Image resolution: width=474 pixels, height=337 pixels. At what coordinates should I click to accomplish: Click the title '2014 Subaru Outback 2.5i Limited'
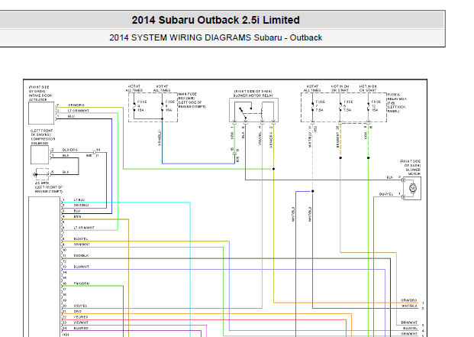[215, 20]
